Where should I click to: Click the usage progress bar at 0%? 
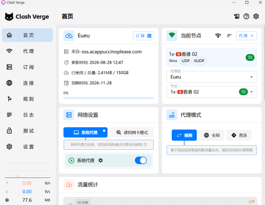point(109,98)
